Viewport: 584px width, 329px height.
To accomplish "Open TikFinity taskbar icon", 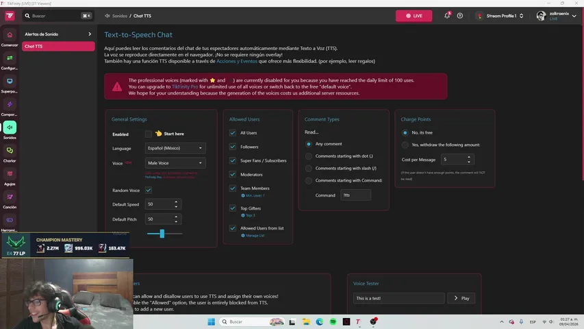I will [358, 321].
